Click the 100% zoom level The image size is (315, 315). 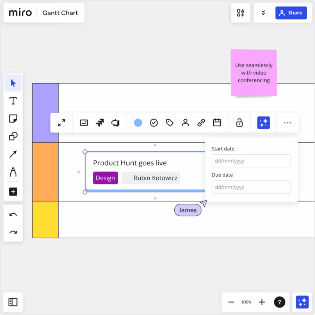click(x=246, y=302)
